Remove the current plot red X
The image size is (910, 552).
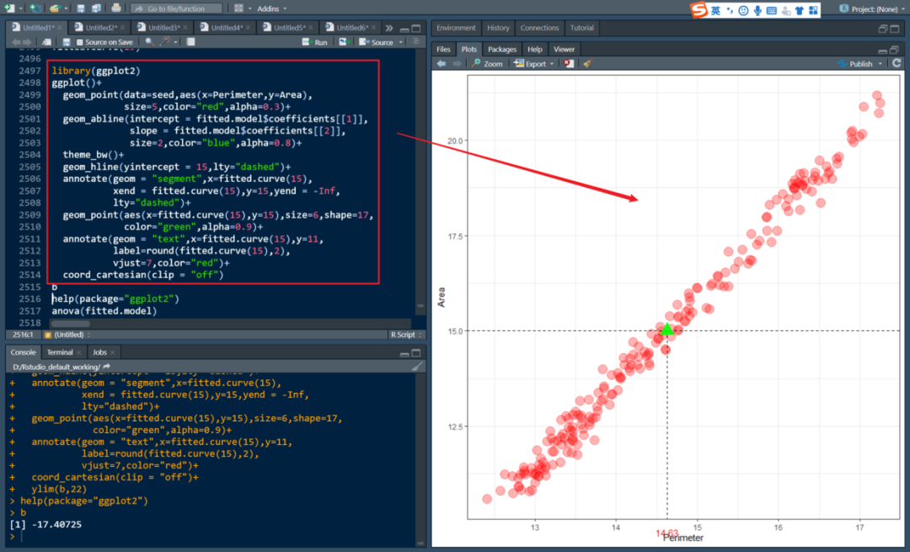pos(569,63)
